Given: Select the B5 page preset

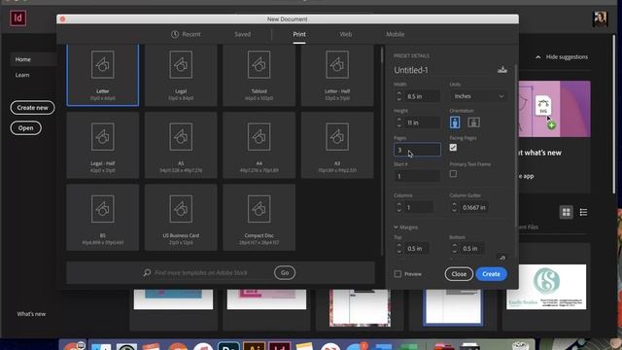Looking at the screenshot, I should point(103,218).
